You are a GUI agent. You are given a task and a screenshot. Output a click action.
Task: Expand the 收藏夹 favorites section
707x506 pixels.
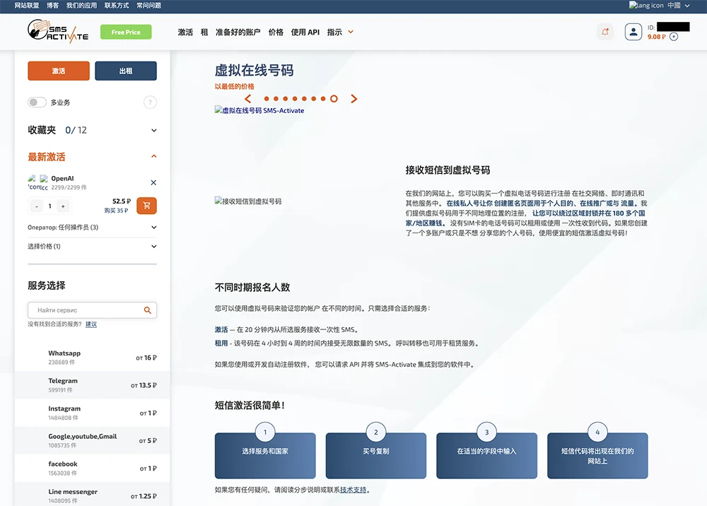(153, 130)
